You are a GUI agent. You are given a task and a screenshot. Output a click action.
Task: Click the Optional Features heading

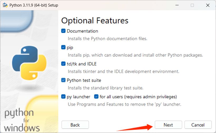[95, 21]
